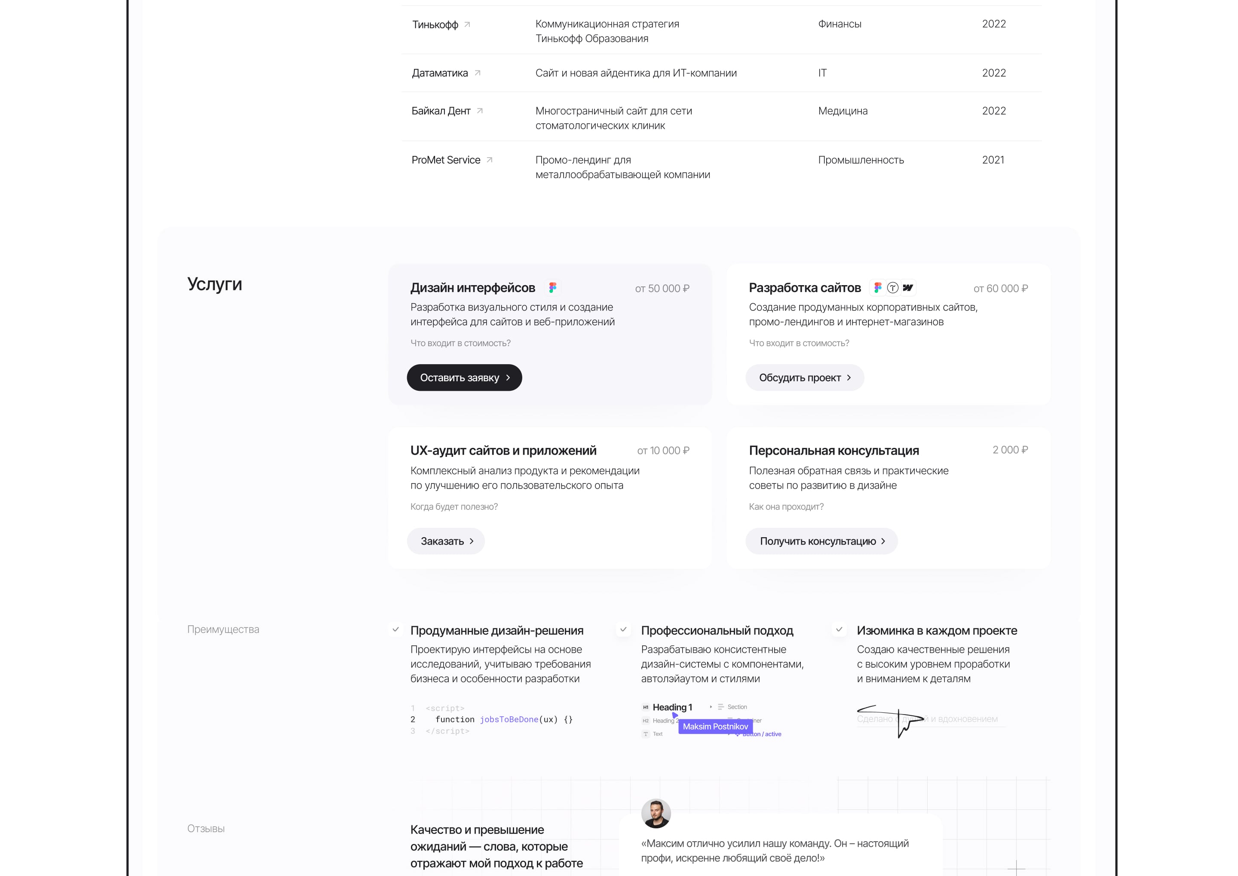This screenshot has height=876, width=1238.
Task: Click Figma icon in Разработка сайтов card
Action: pos(878,288)
